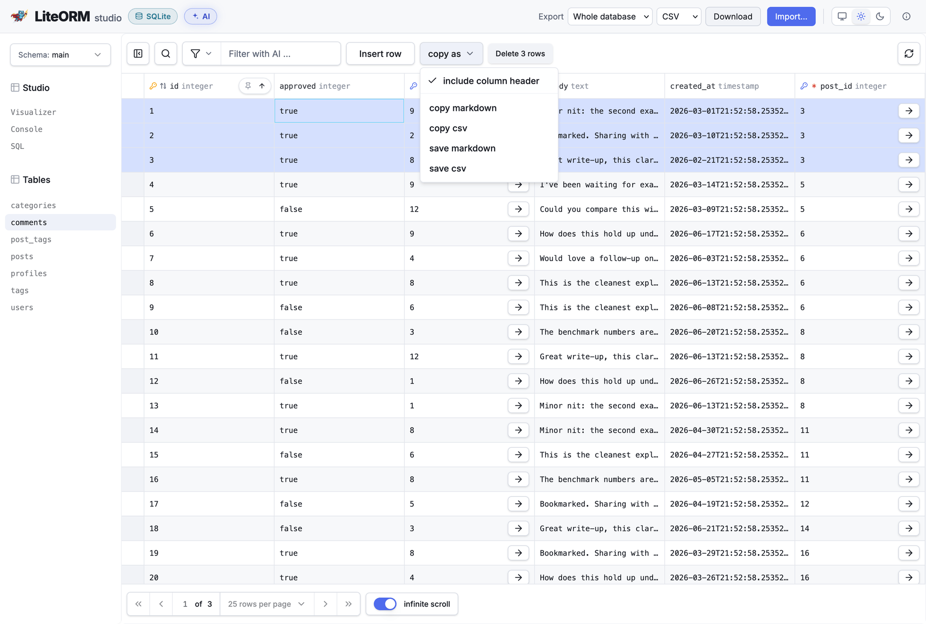Click the page number field
This screenshot has height=624, width=926.
(185, 604)
